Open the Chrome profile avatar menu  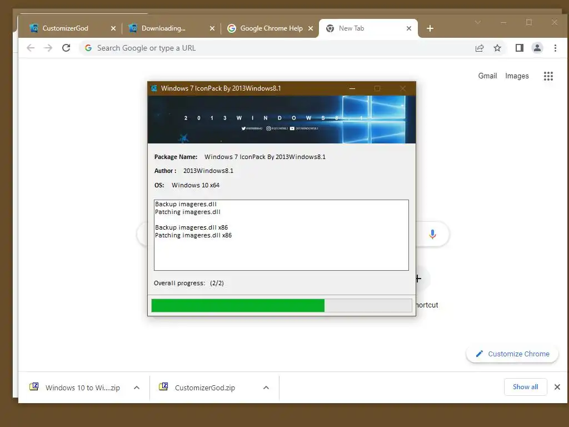(537, 48)
